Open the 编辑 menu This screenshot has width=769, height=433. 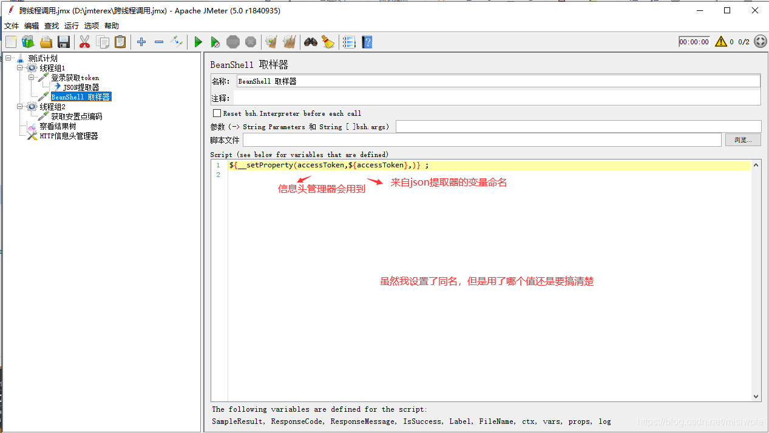point(32,26)
